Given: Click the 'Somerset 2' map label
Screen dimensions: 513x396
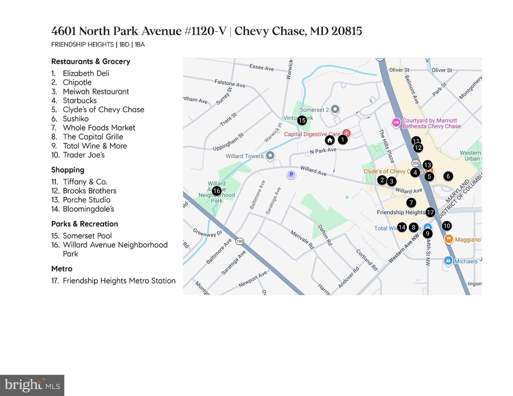Looking at the screenshot, I should [314, 110].
